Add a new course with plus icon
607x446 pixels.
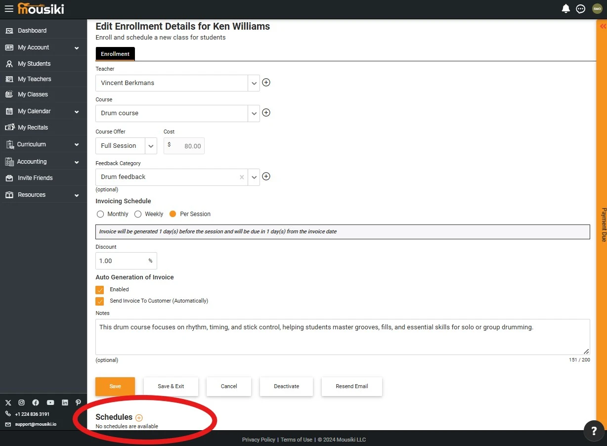(266, 113)
